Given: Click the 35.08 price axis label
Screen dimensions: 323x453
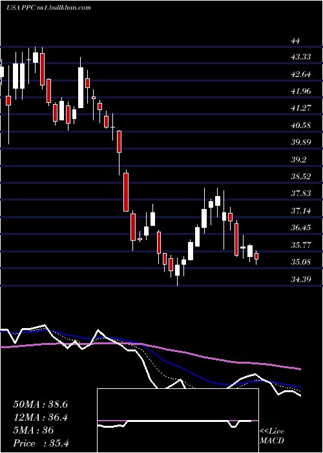Looking at the screenshot, I should [x=301, y=262].
